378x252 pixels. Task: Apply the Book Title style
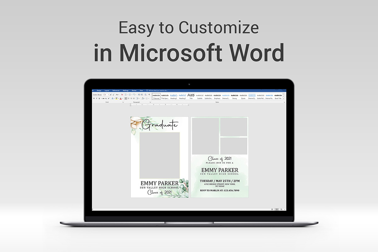pos(278,97)
